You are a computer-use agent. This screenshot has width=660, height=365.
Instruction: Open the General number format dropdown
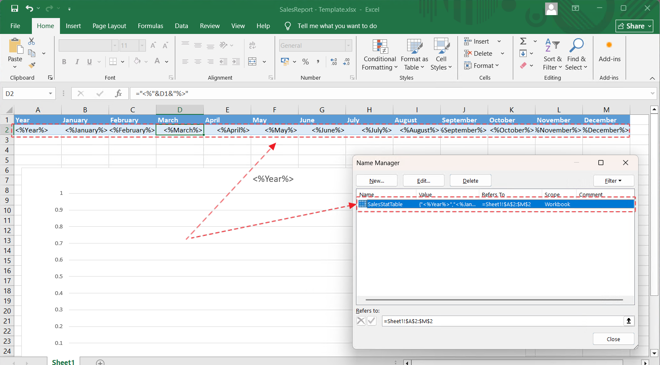point(348,46)
